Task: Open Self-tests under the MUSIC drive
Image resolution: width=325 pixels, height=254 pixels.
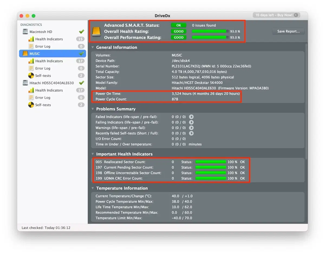Action: pyautogui.click(x=43, y=76)
